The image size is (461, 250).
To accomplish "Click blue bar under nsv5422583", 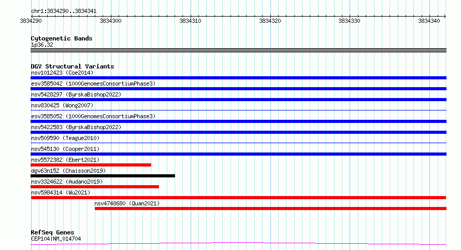I will point(238,132).
